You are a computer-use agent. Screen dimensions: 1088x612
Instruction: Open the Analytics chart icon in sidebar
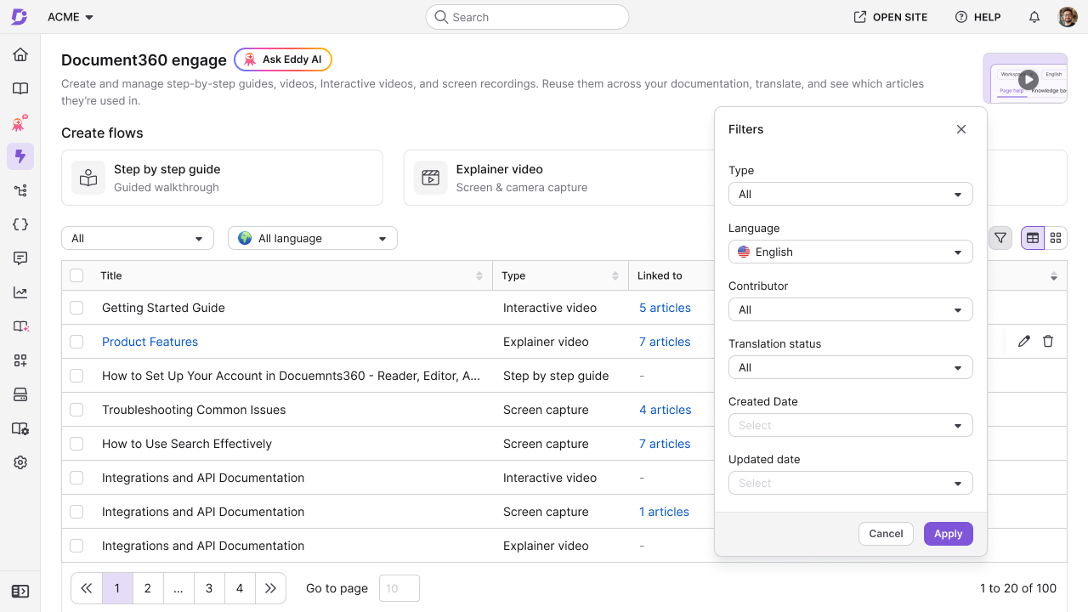(x=20, y=292)
